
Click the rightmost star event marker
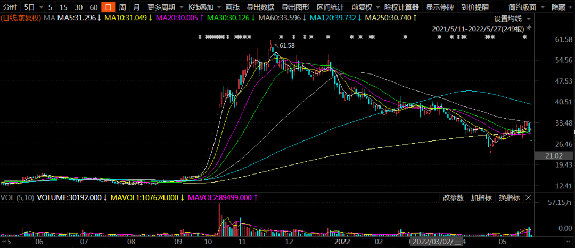pos(525,37)
